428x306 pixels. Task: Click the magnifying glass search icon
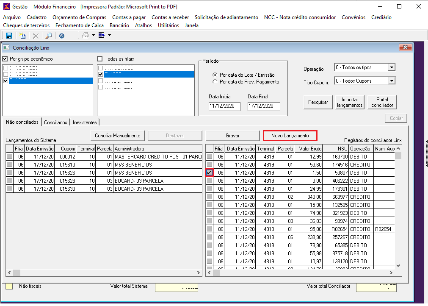pos(49,36)
